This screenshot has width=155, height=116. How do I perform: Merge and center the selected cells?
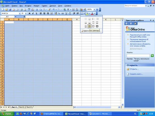coord(51,13)
